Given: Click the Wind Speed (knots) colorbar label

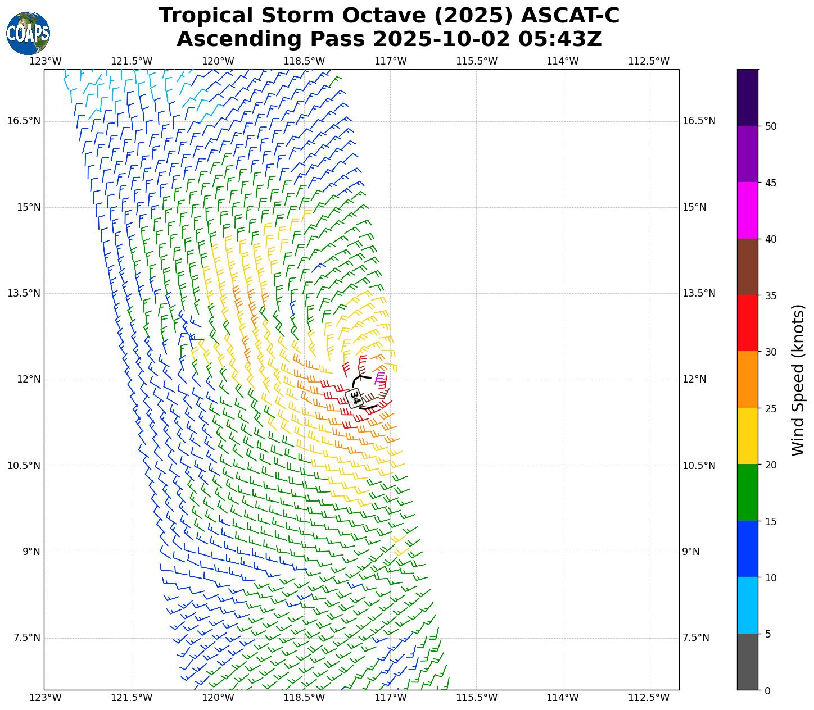Looking at the screenshot, I should click(797, 380).
